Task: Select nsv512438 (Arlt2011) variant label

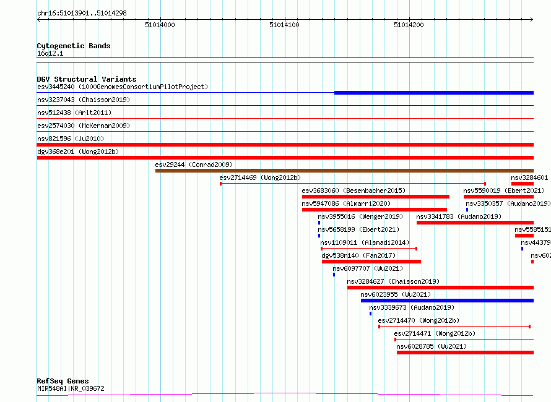Action: coord(74,113)
